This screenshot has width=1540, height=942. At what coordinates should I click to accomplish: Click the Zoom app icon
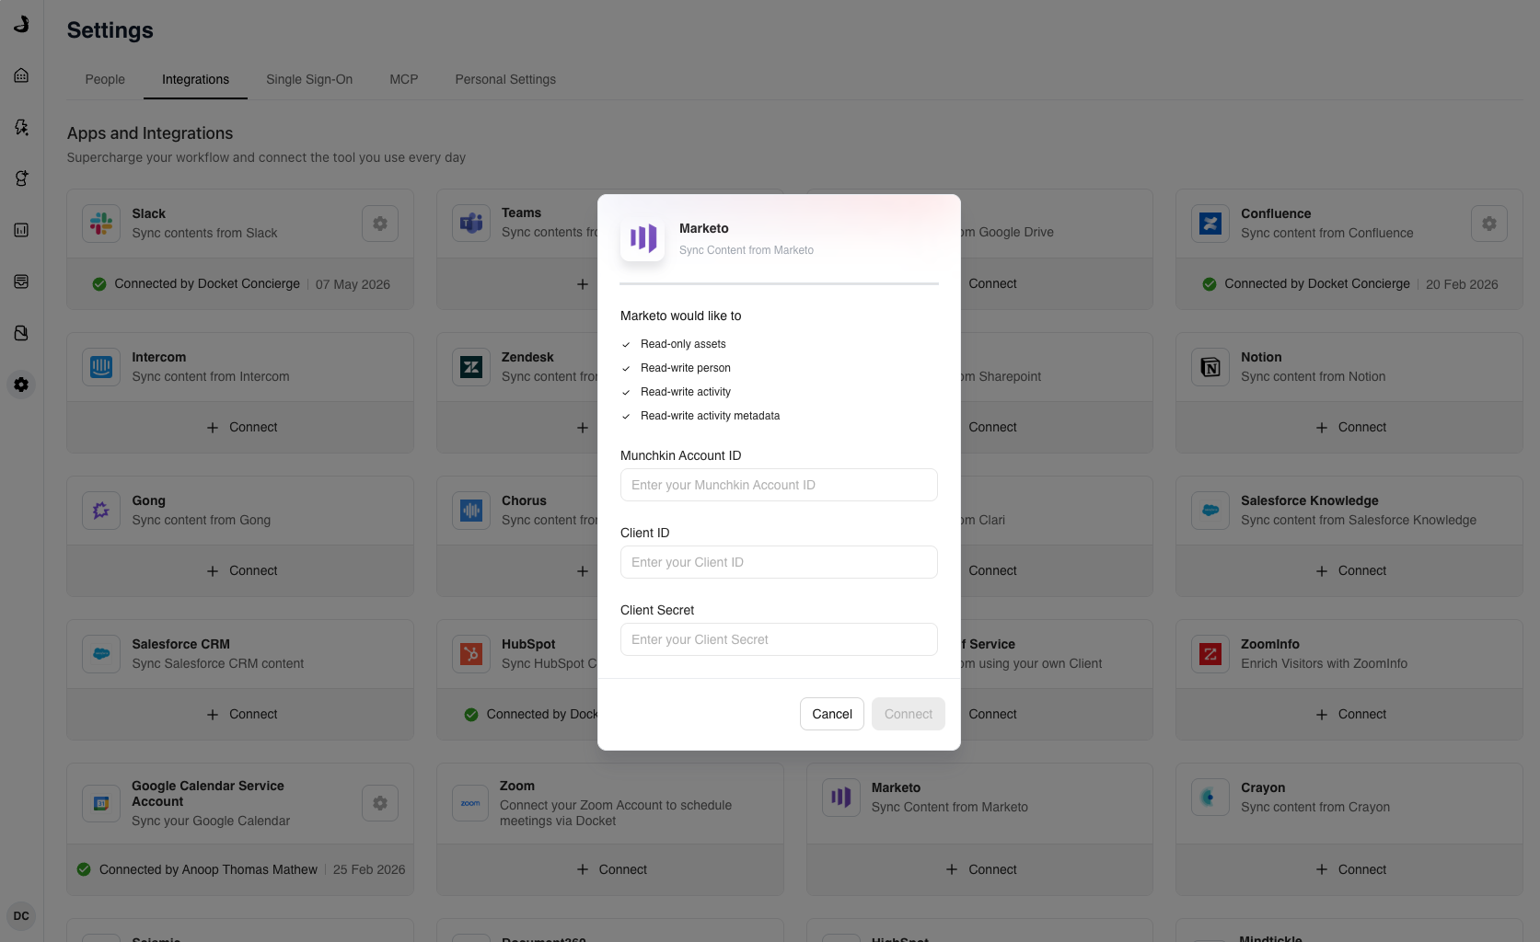click(470, 803)
